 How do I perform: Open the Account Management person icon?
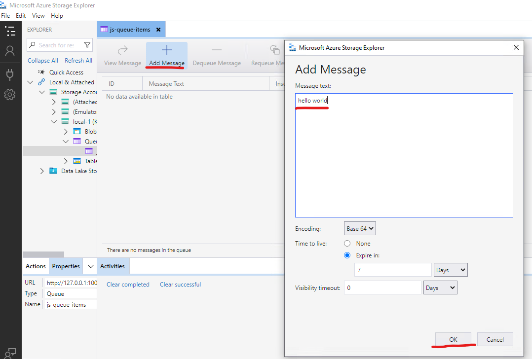tap(10, 51)
